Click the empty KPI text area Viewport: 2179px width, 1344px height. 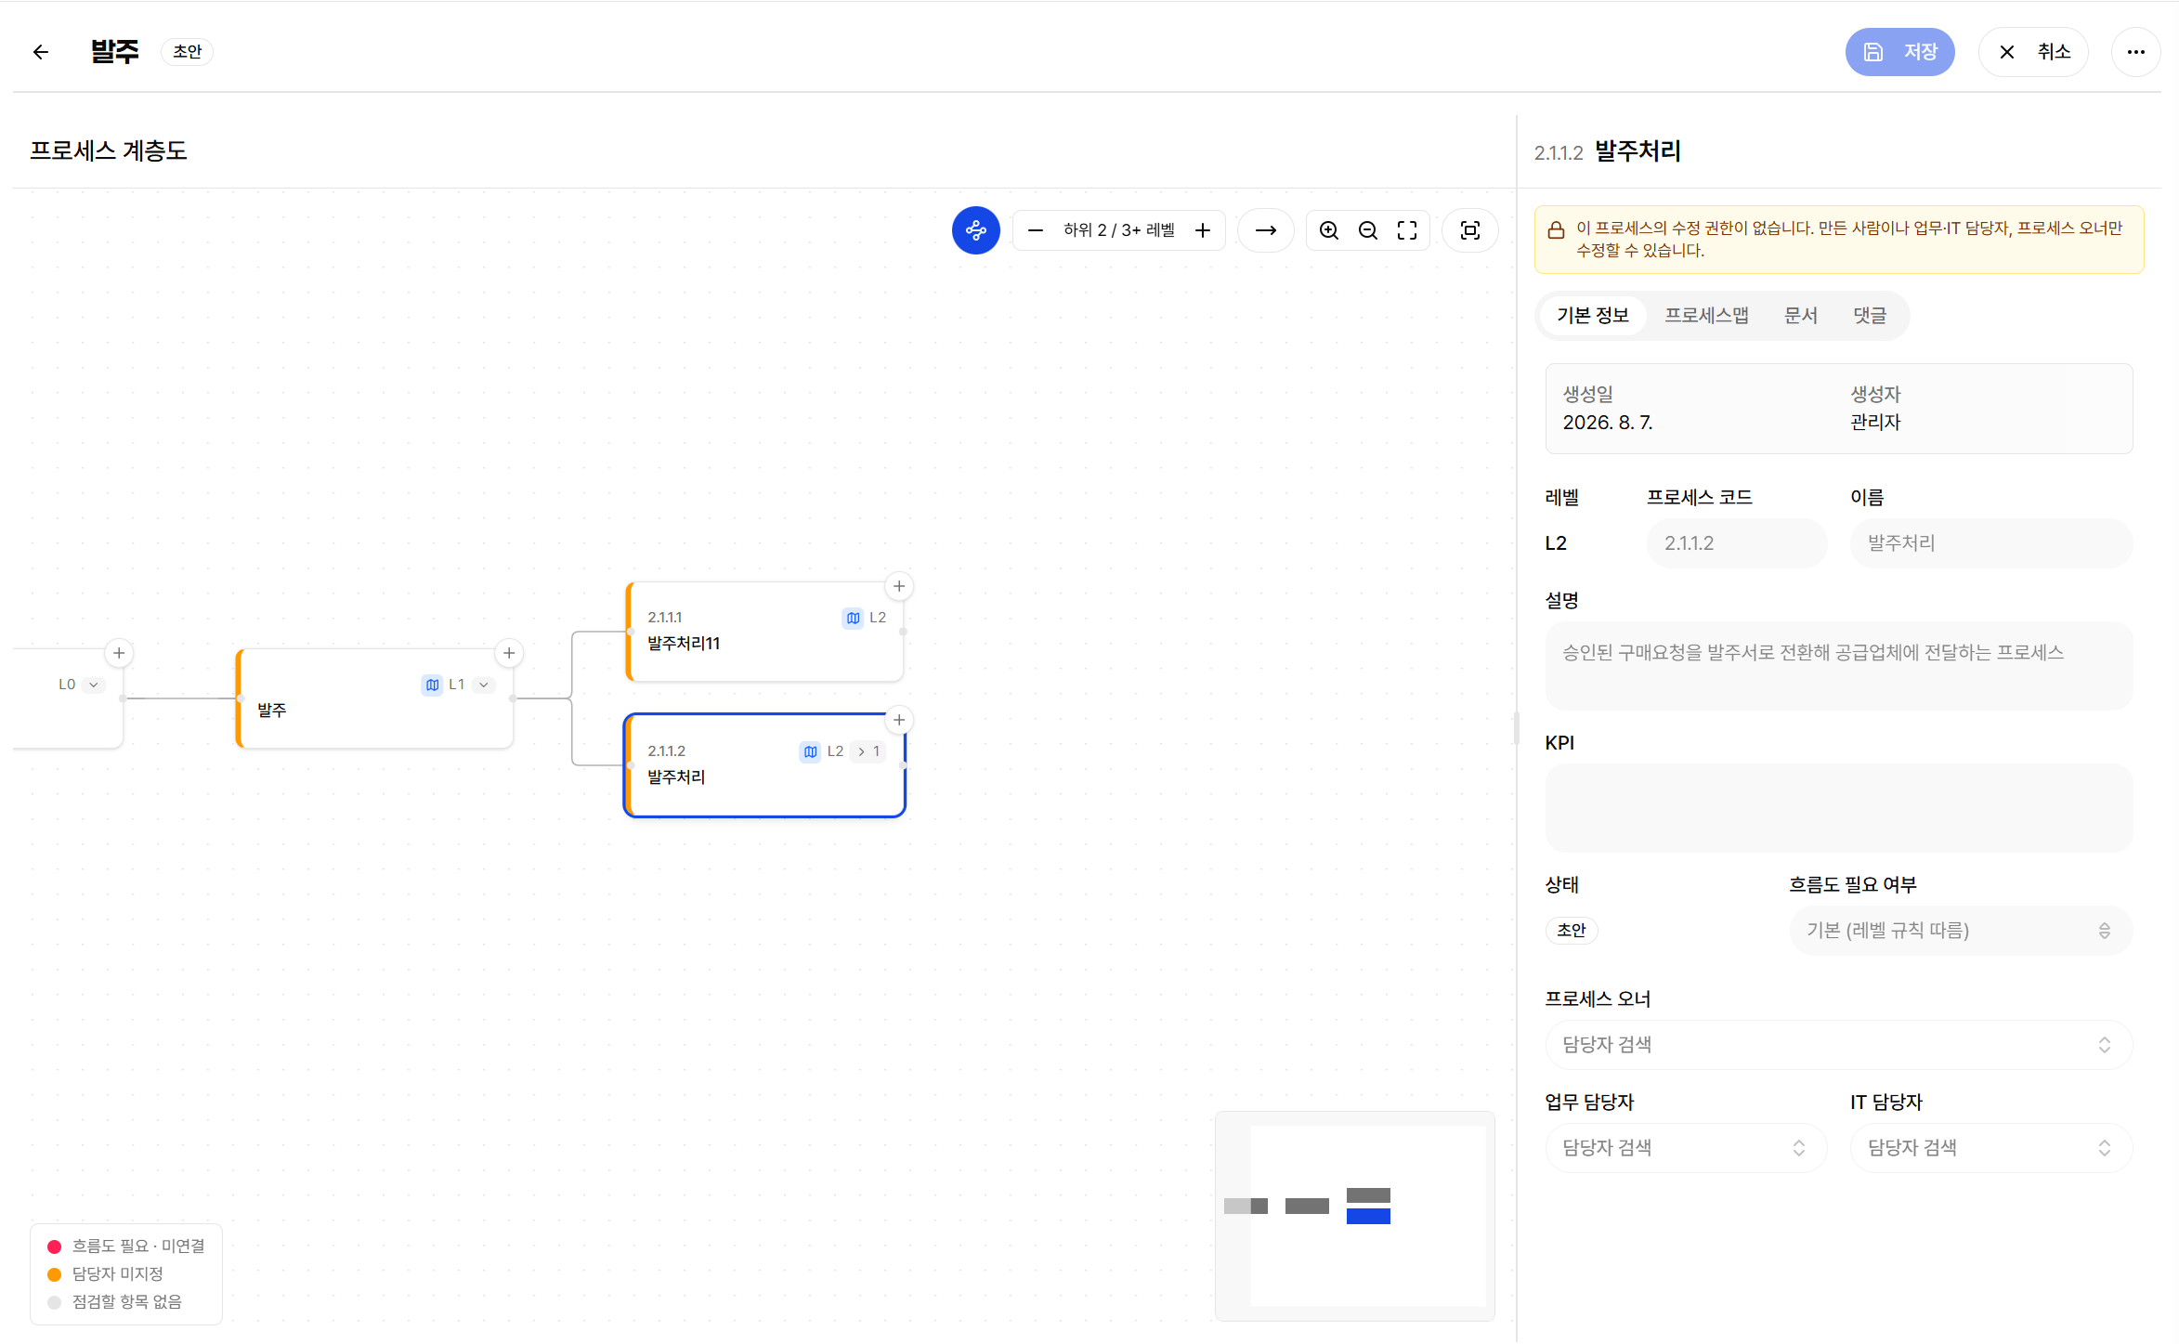1839,808
